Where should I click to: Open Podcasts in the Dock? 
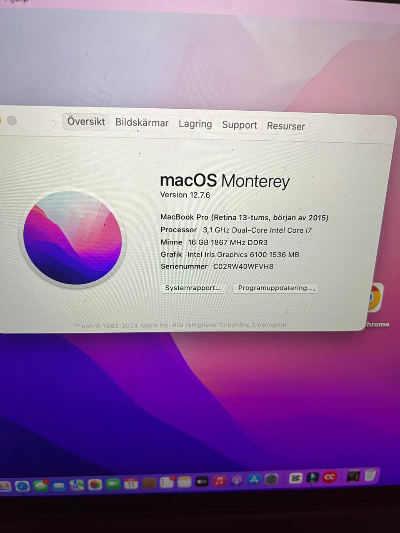coord(236,481)
